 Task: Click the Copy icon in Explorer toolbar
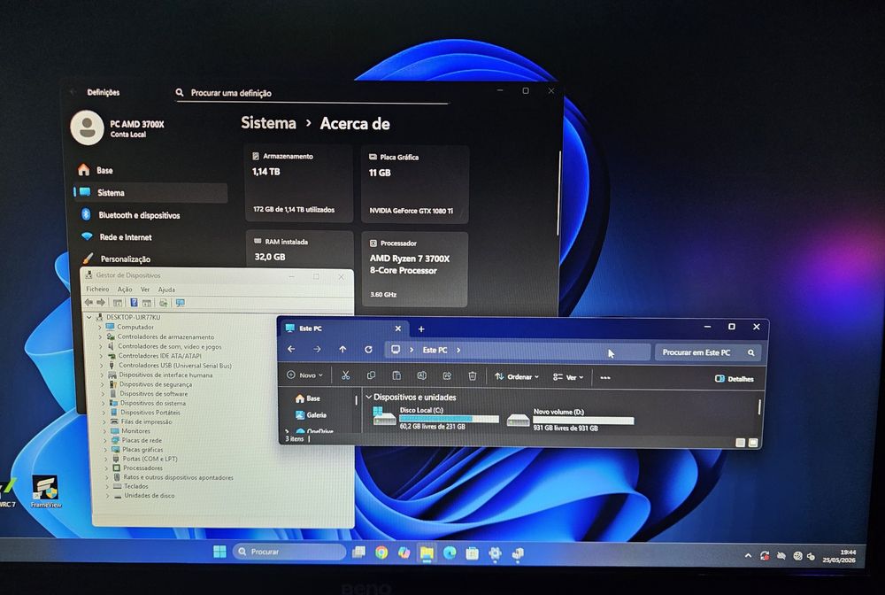click(371, 375)
